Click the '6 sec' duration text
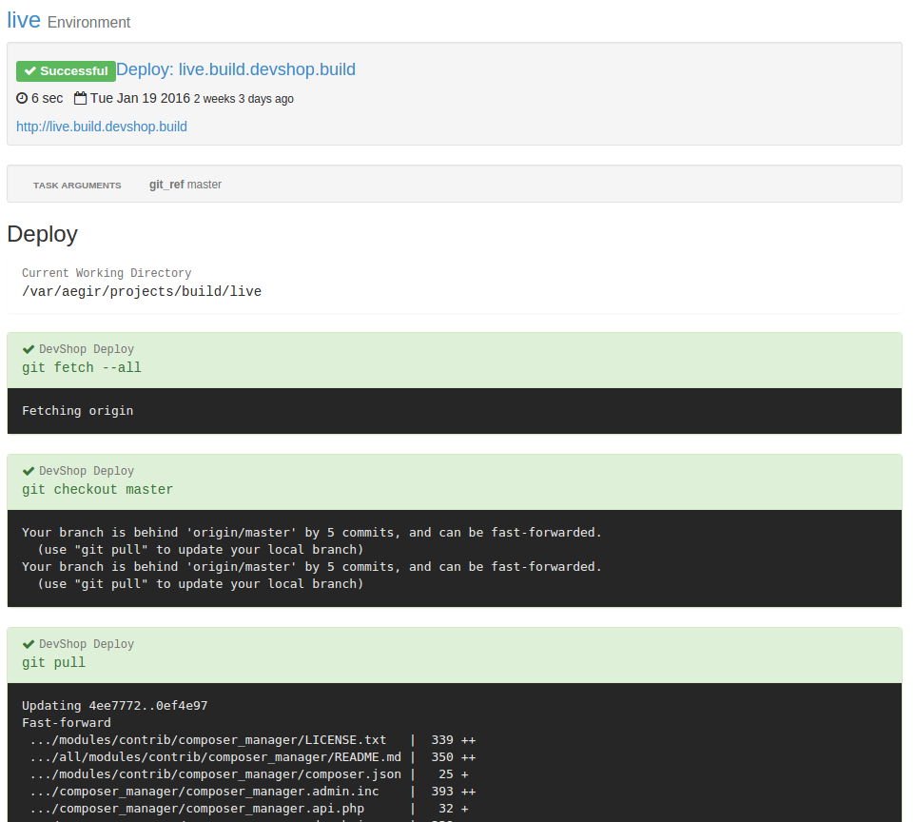915x822 pixels. coord(48,98)
